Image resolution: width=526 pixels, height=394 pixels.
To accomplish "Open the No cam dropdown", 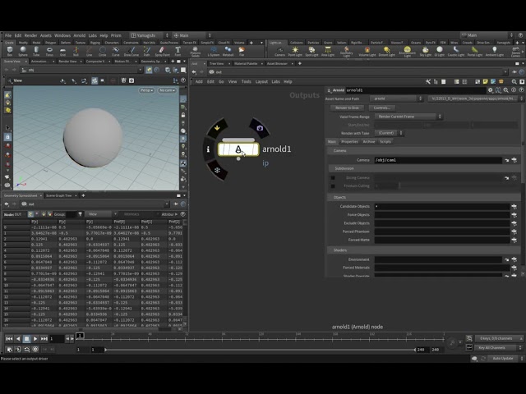I will [167, 90].
